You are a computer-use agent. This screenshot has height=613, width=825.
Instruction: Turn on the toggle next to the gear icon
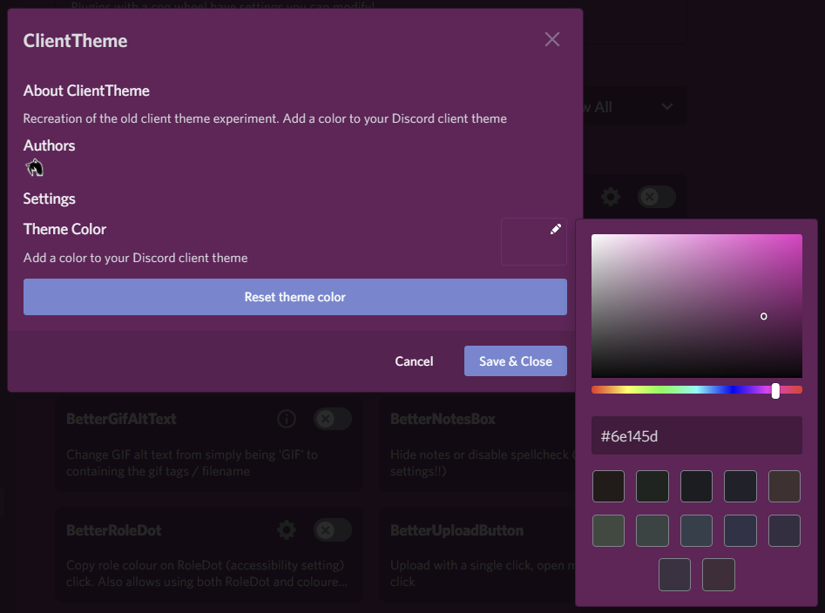tap(656, 197)
